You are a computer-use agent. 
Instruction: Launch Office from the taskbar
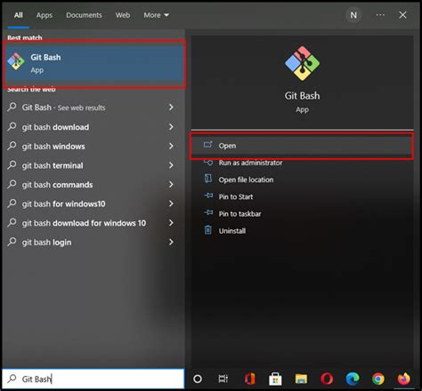249,379
